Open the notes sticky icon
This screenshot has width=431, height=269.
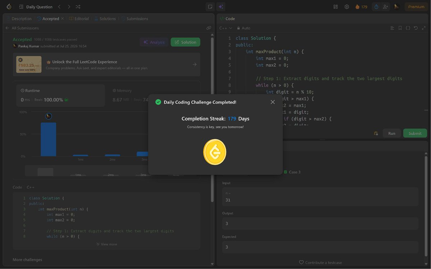click(x=210, y=7)
